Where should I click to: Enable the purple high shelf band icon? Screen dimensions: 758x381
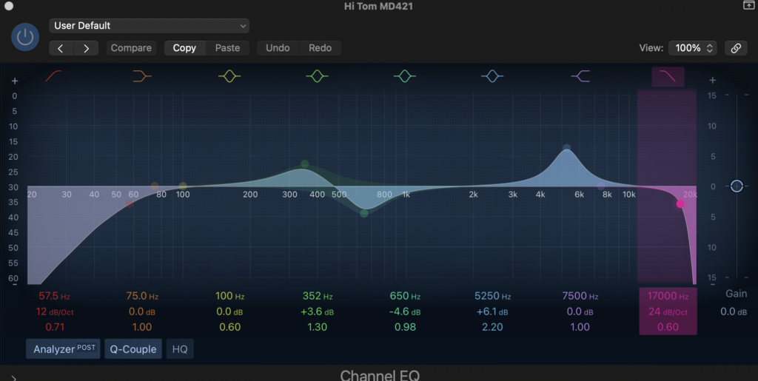coord(580,76)
